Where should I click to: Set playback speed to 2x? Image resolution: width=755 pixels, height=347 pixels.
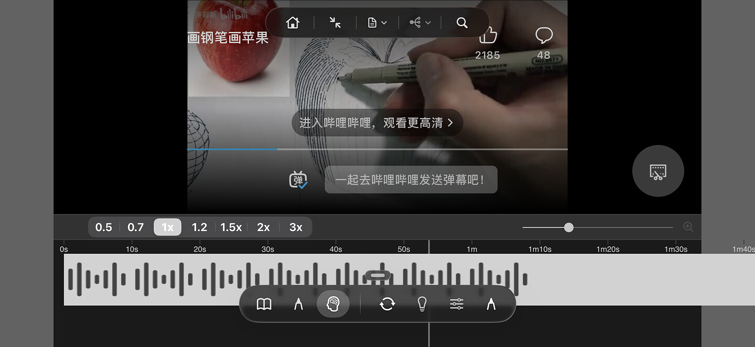point(263,227)
